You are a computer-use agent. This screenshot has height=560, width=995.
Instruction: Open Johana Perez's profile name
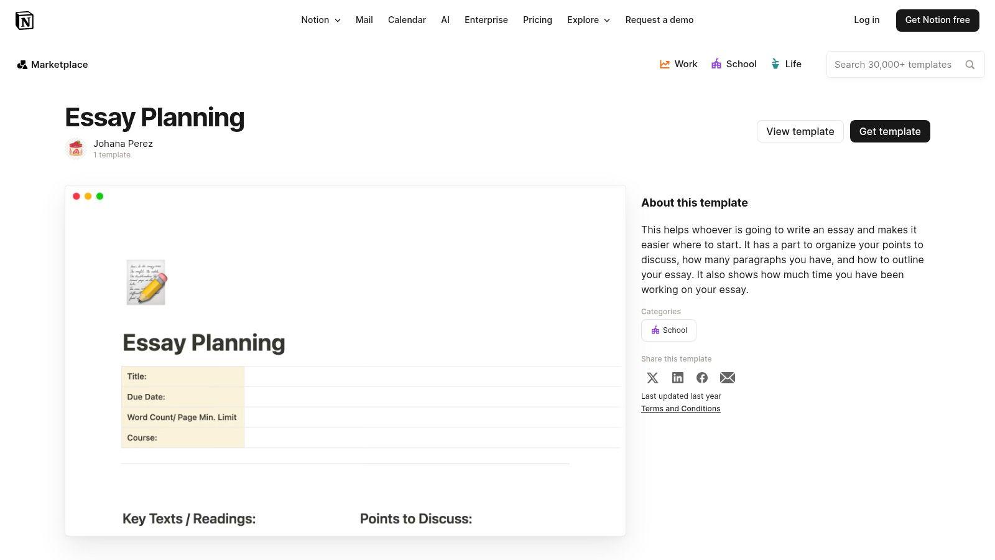pyautogui.click(x=123, y=144)
